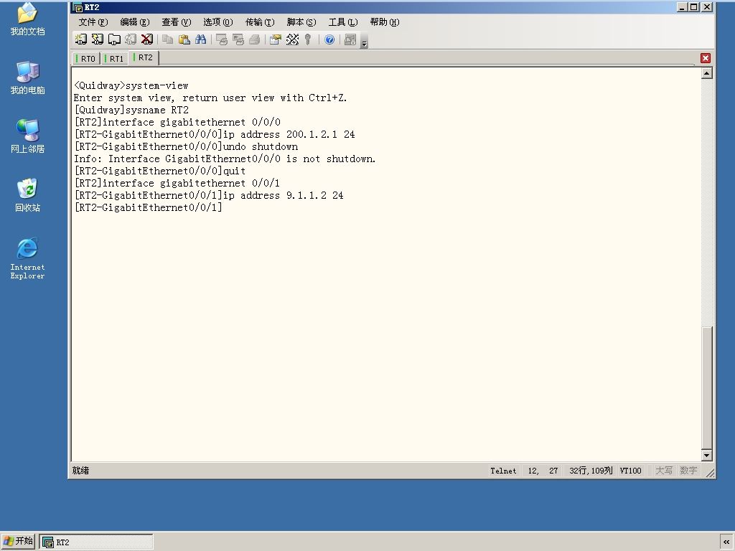The image size is (735, 551).
Task: Click the '<Quidway>system-view' line
Action: click(x=131, y=86)
